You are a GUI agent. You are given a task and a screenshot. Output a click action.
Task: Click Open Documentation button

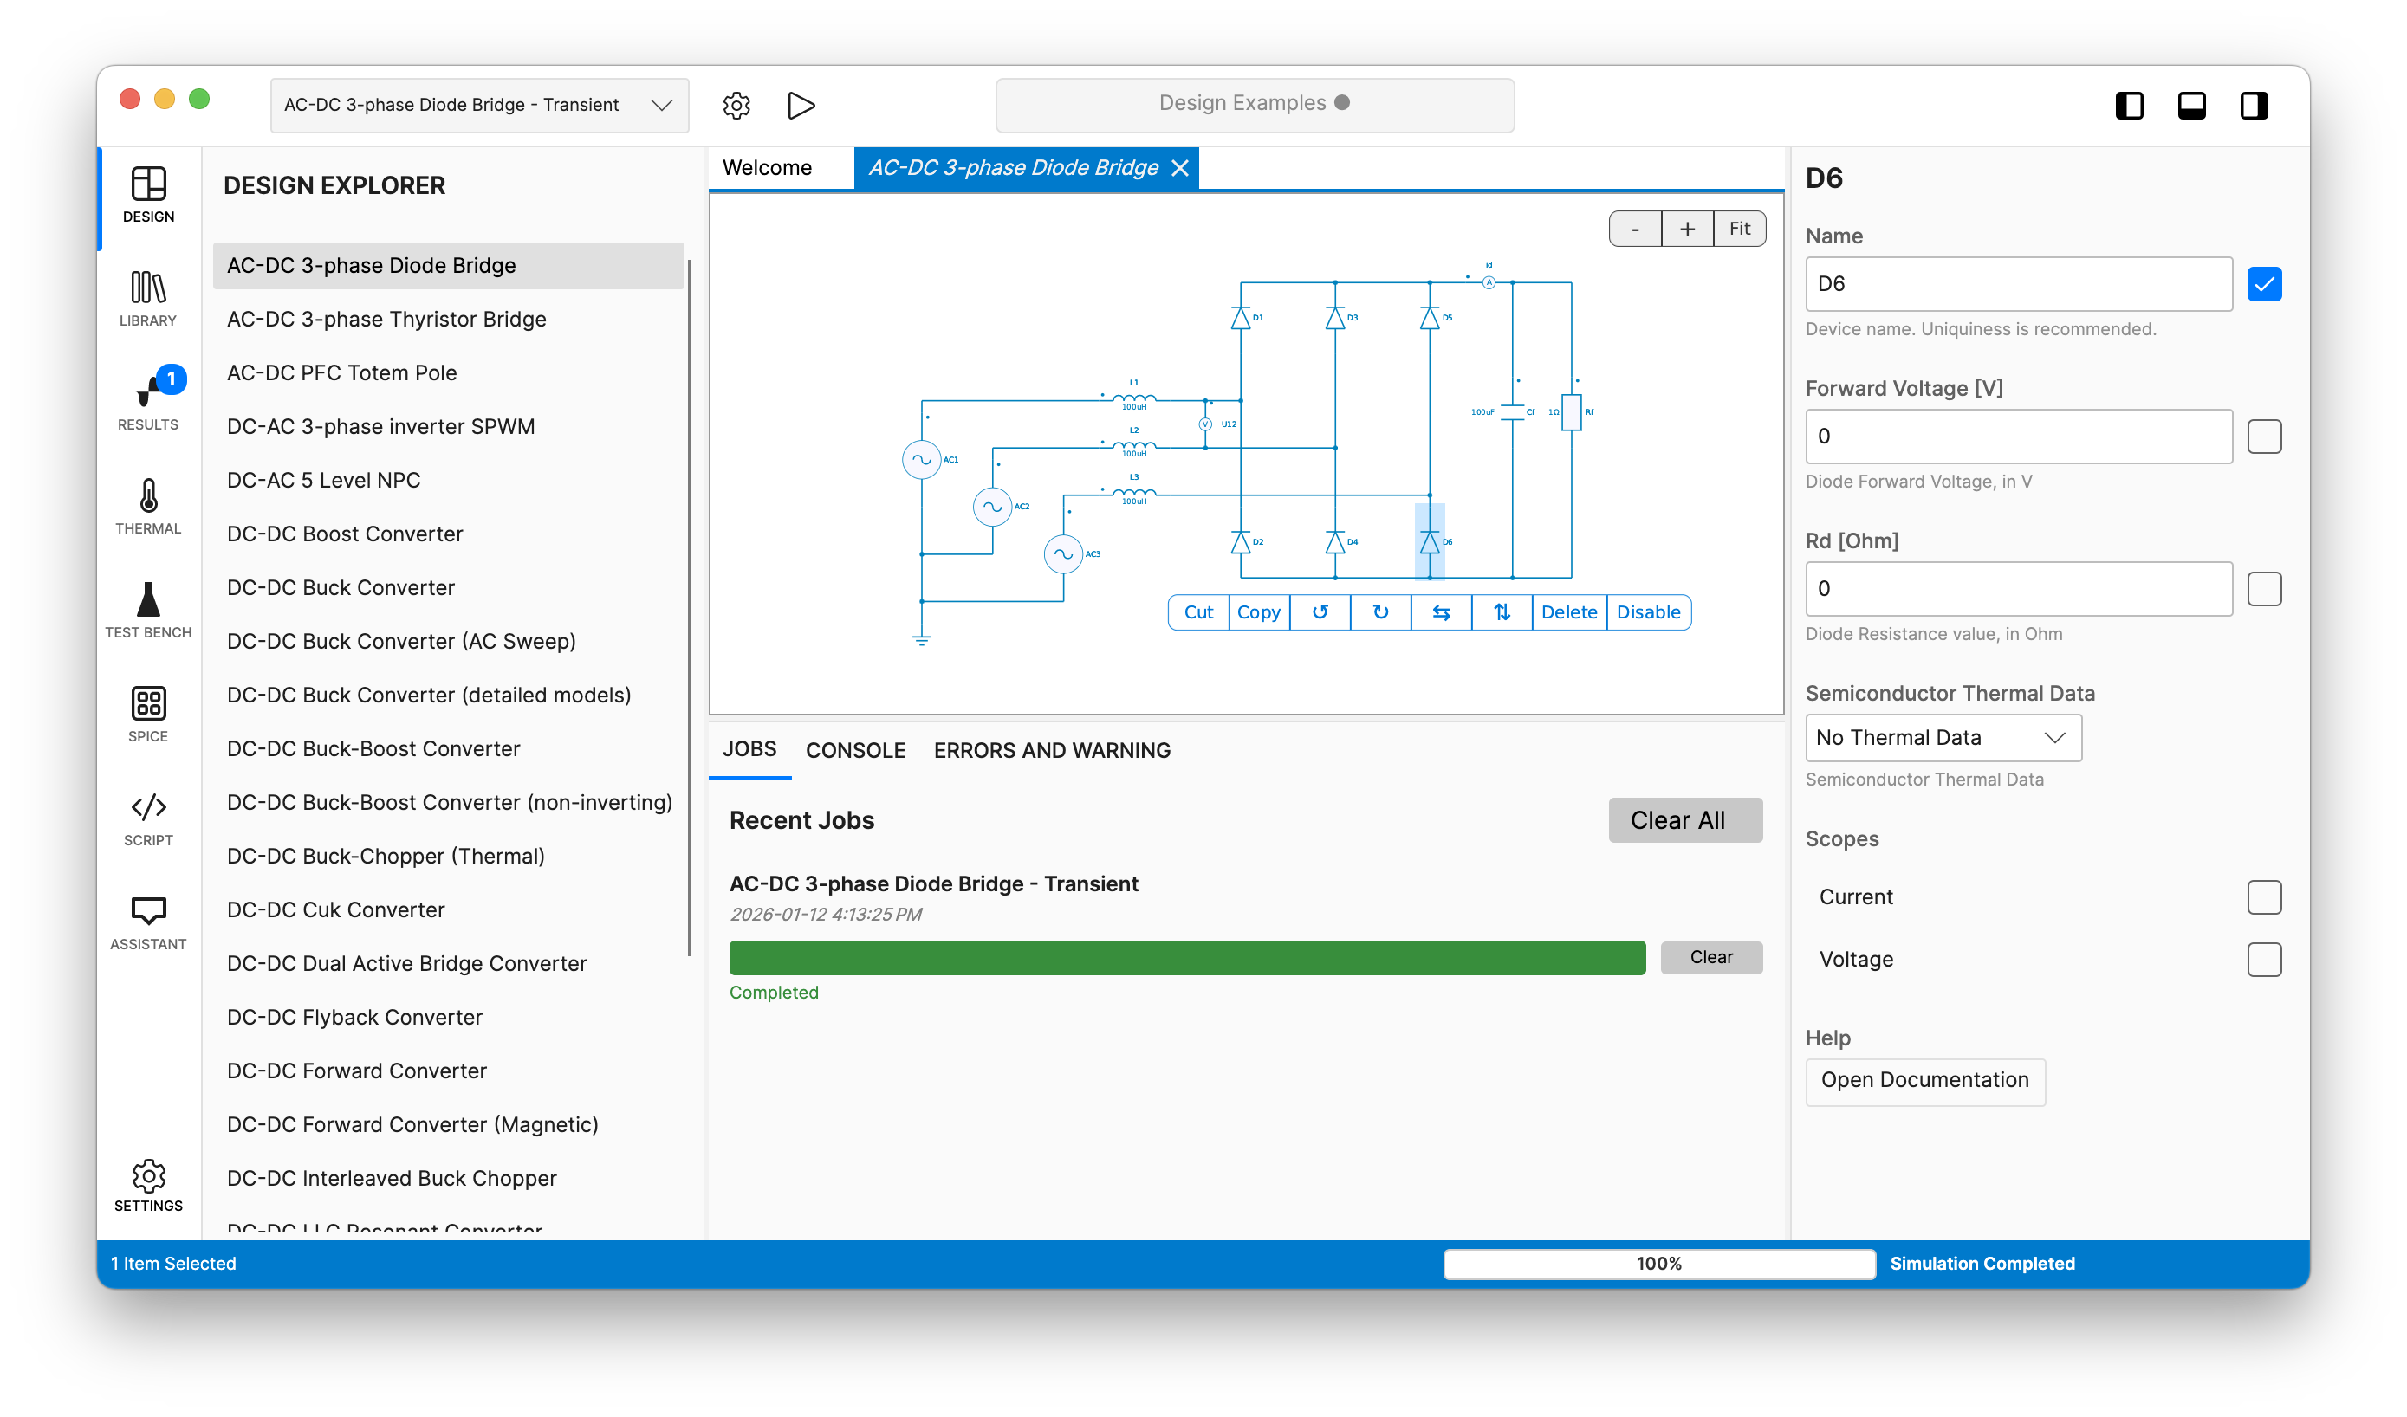click(1924, 1080)
